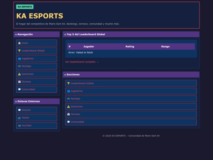Click the Navegación panel header
Viewport: 213px width, 160px height.
tap(37, 34)
